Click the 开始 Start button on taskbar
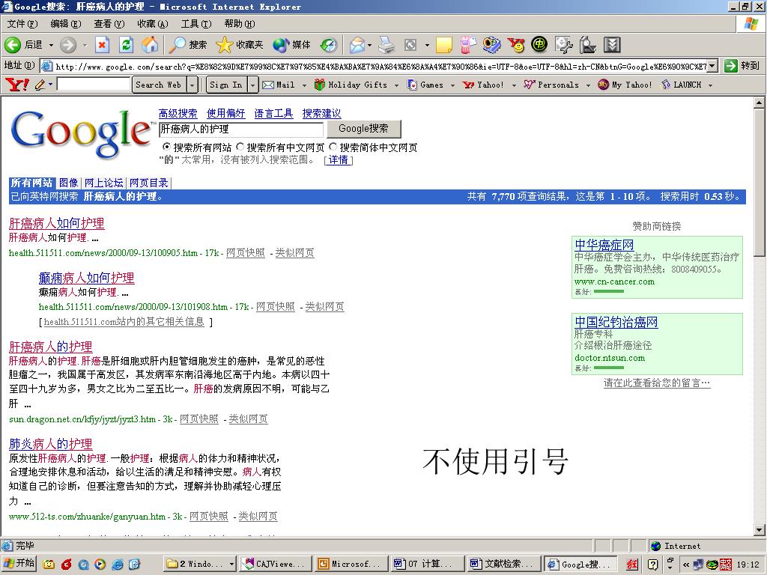Image resolution: width=767 pixels, height=575 pixels. pos(20,564)
